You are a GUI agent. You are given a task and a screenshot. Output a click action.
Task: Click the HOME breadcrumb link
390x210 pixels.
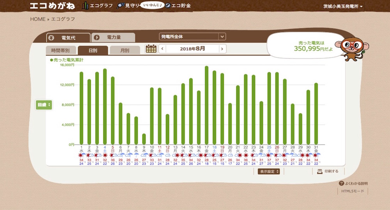[38, 19]
